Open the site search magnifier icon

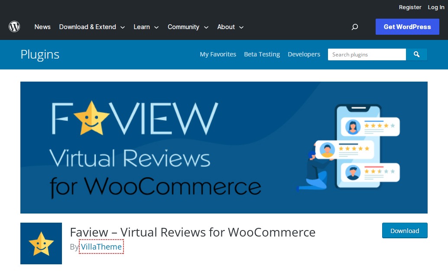point(354,27)
